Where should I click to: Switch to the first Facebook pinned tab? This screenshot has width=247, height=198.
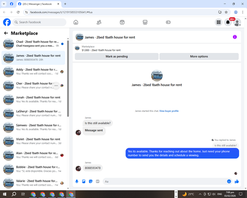(11, 4)
